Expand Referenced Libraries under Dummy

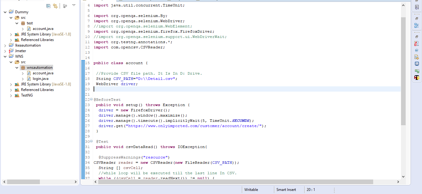(x=11, y=40)
